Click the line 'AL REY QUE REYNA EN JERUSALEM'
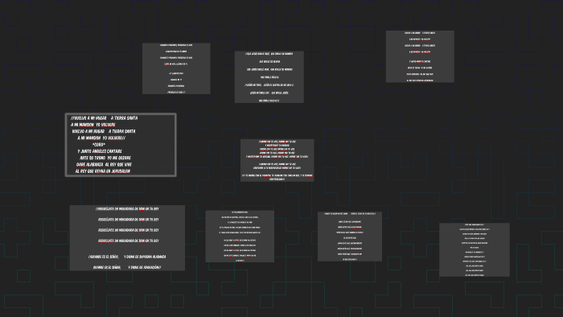This screenshot has width=563, height=317. pos(103,171)
